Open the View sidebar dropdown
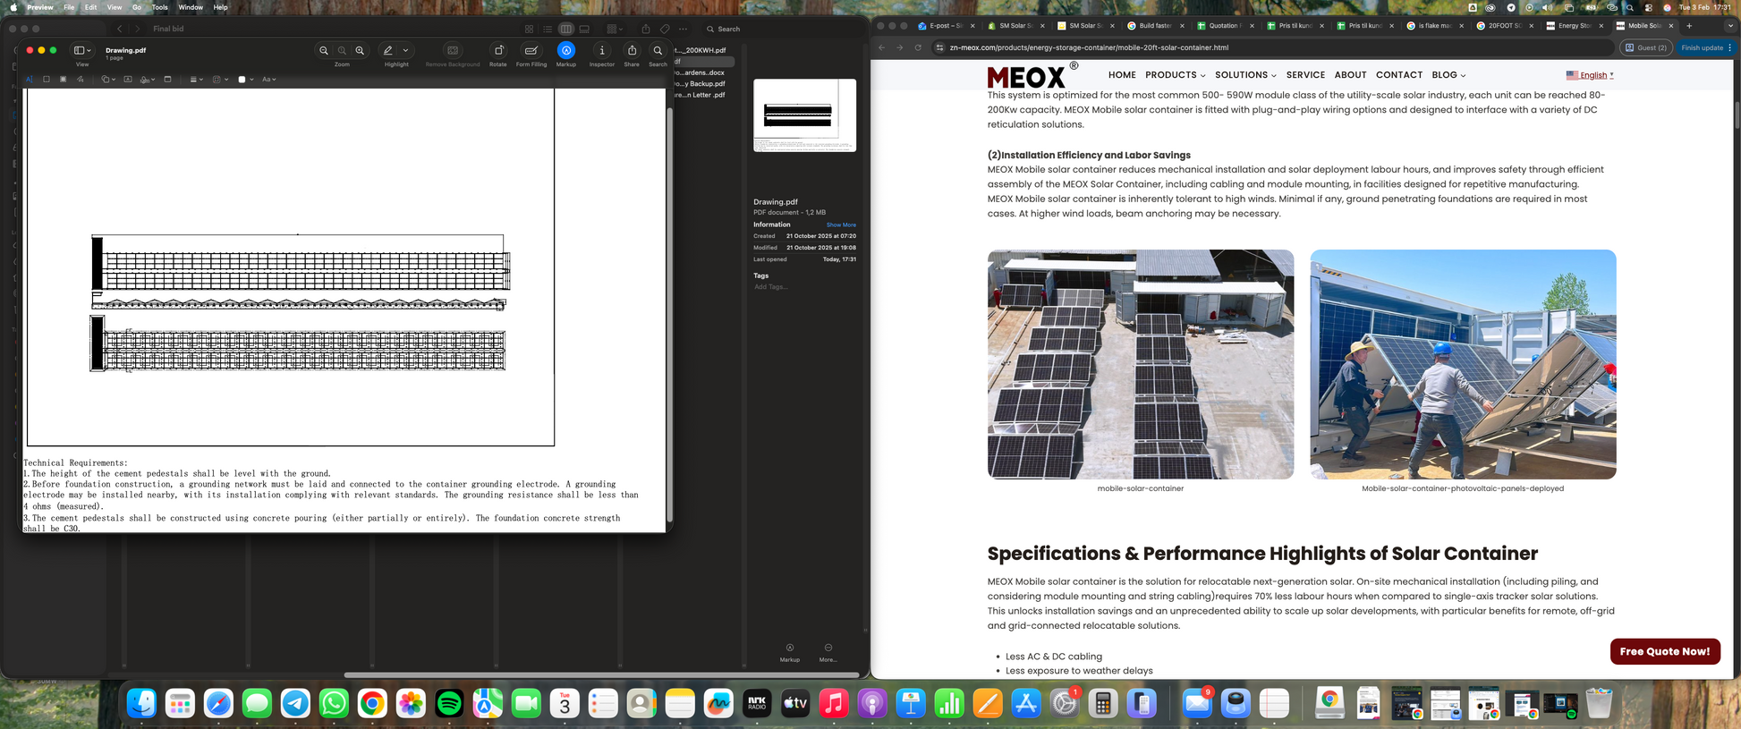This screenshot has width=1741, height=729. point(82,51)
